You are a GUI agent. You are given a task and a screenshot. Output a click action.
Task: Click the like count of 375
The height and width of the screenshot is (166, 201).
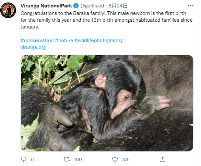click(126, 160)
